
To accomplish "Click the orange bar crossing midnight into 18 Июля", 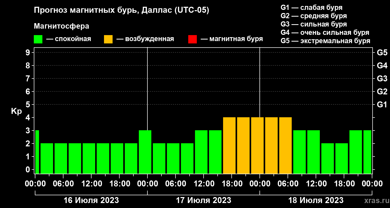I will tap(257, 145).
